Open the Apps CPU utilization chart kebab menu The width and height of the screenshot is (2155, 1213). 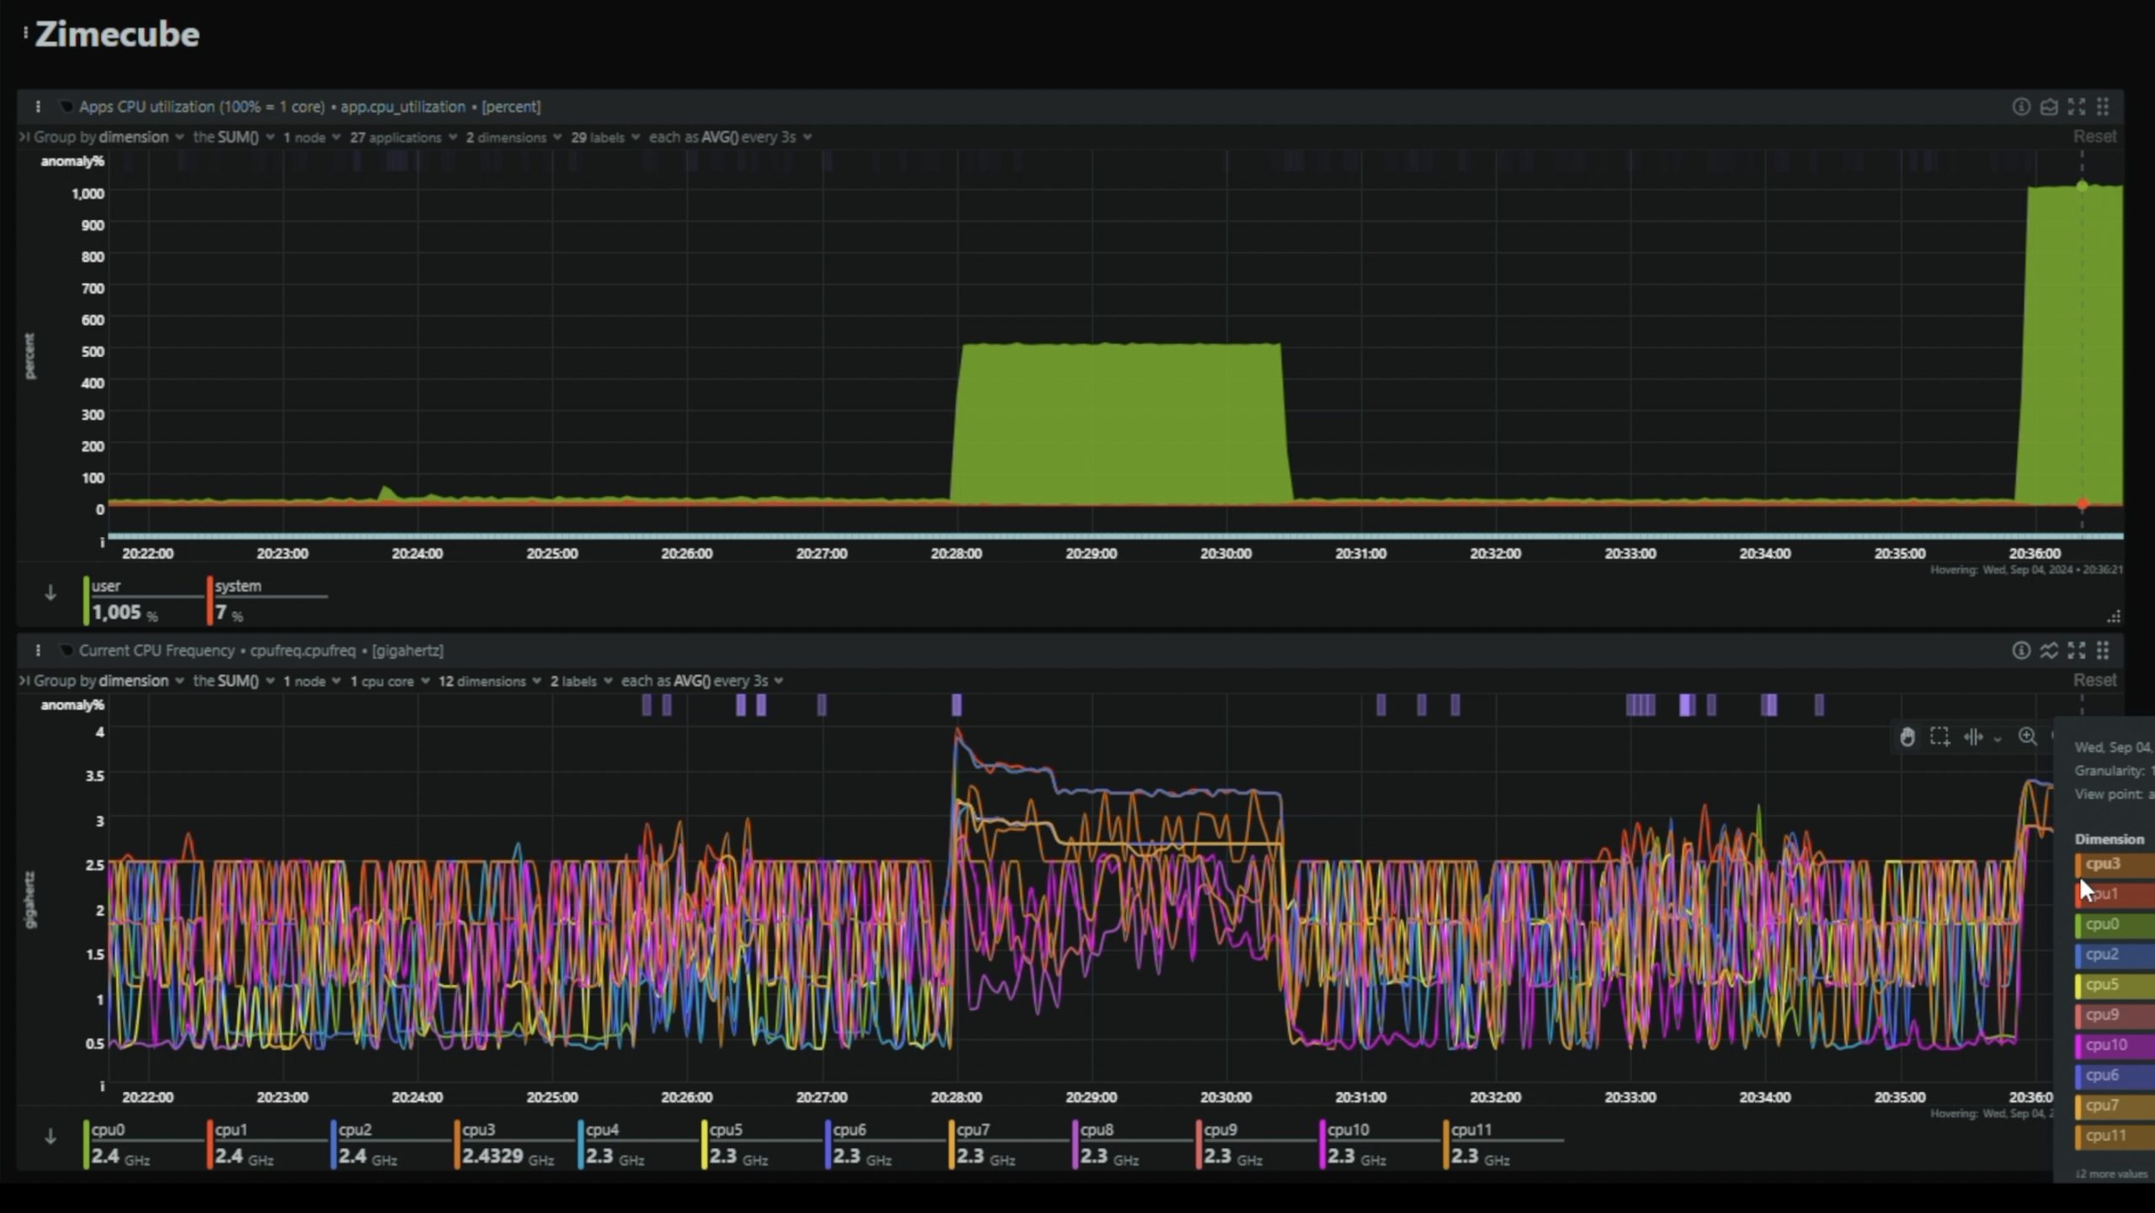(38, 107)
